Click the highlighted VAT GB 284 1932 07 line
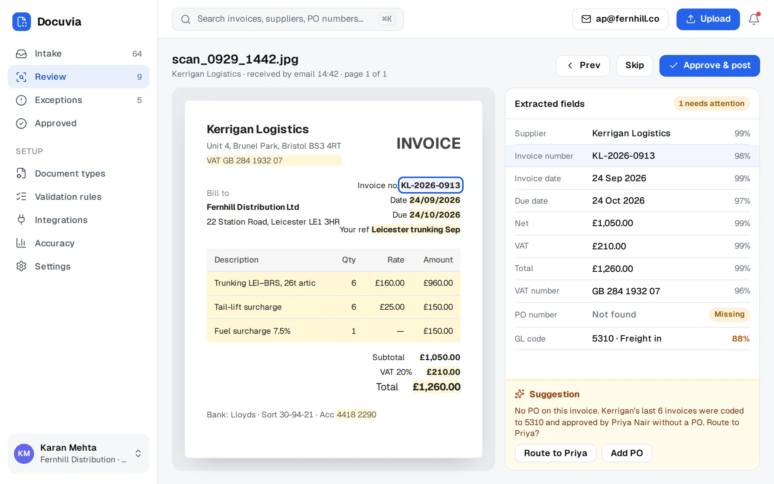The image size is (774, 484). (274, 160)
